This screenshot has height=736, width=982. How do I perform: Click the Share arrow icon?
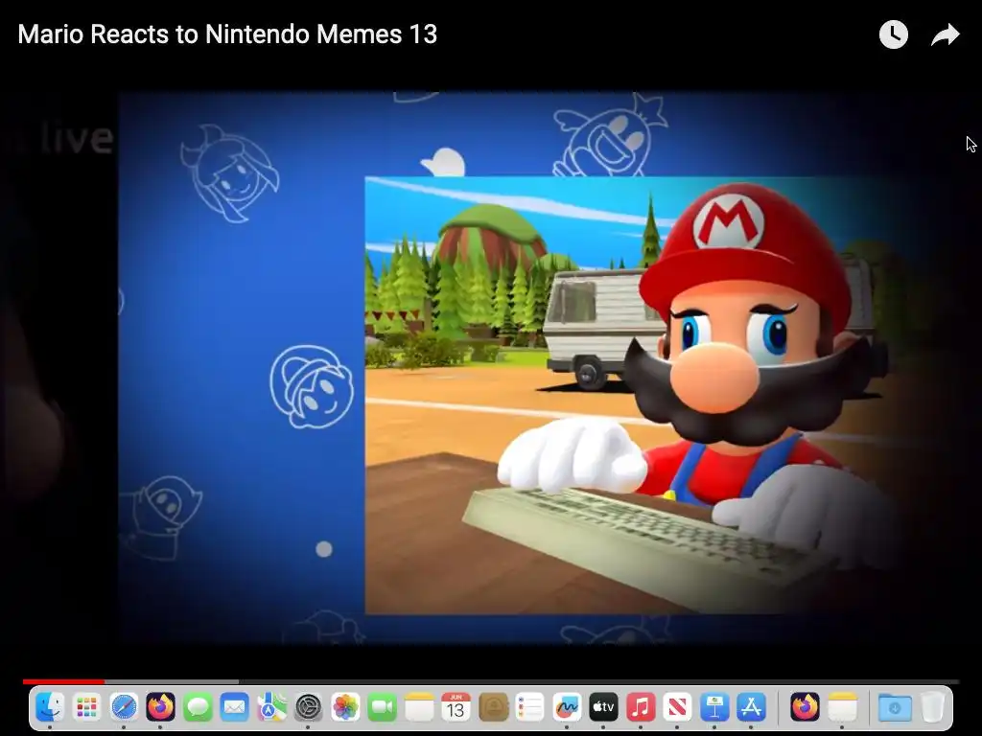pyautogui.click(x=945, y=34)
